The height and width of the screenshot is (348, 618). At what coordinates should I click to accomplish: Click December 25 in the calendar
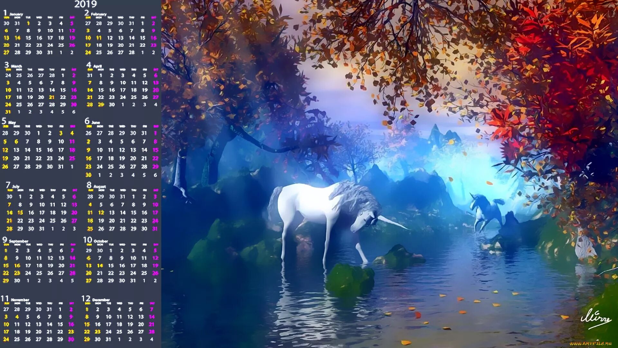coord(119,332)
